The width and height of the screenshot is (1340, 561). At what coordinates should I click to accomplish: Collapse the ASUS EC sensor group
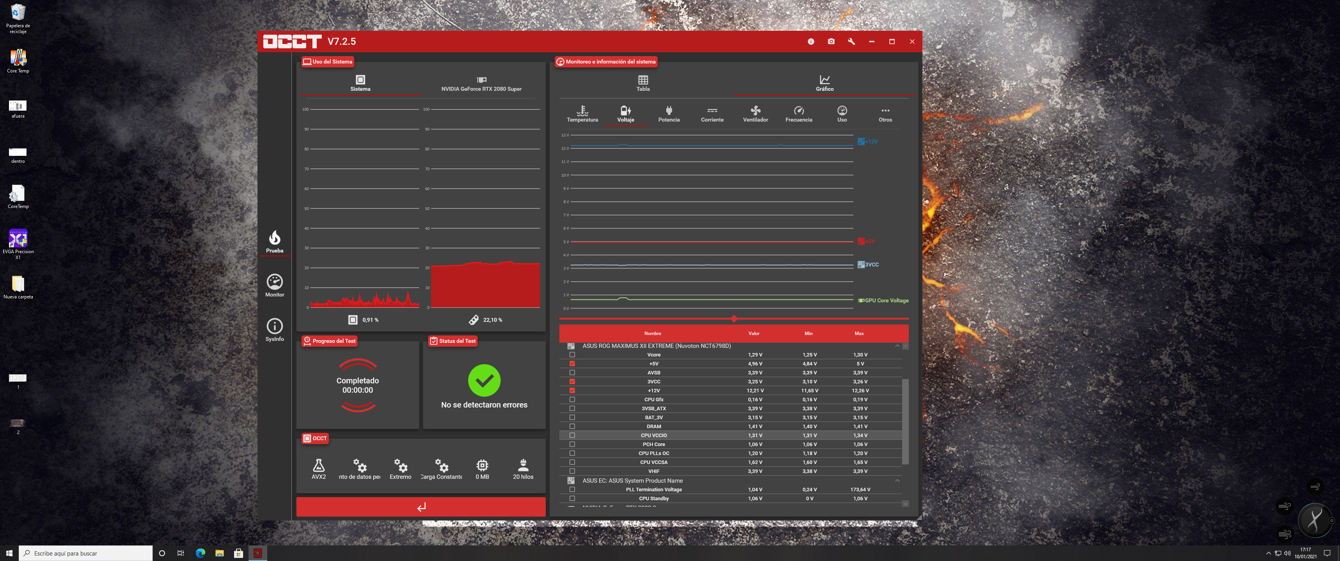[897, 481]
